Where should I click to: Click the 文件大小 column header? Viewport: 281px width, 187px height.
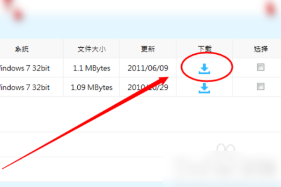[91, 49]
